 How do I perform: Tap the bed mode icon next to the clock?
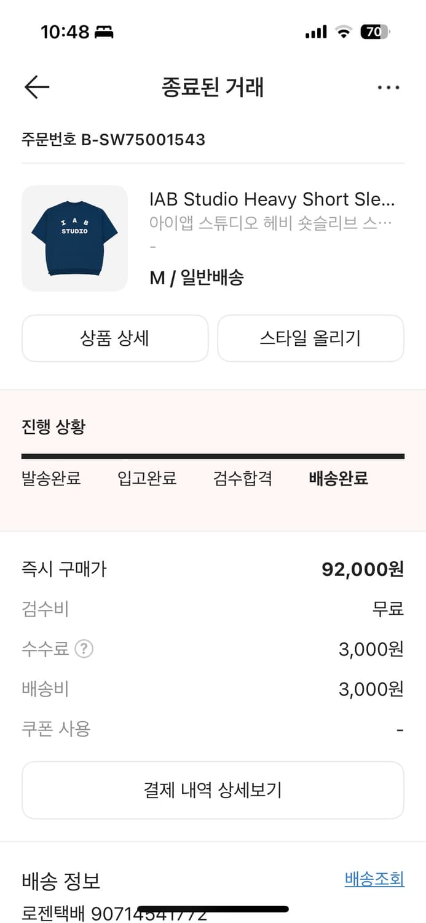pyautogui.click(x=103, y=31)
